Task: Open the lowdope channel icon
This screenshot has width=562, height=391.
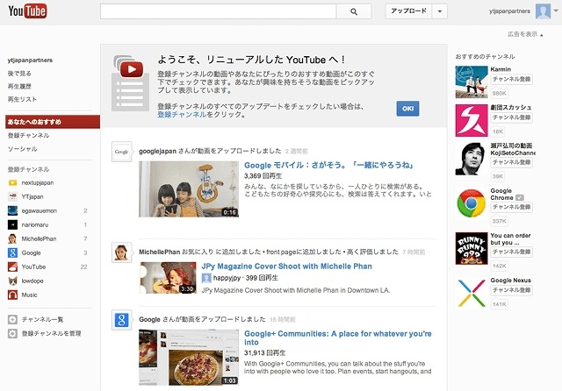Action: [12, 281]
